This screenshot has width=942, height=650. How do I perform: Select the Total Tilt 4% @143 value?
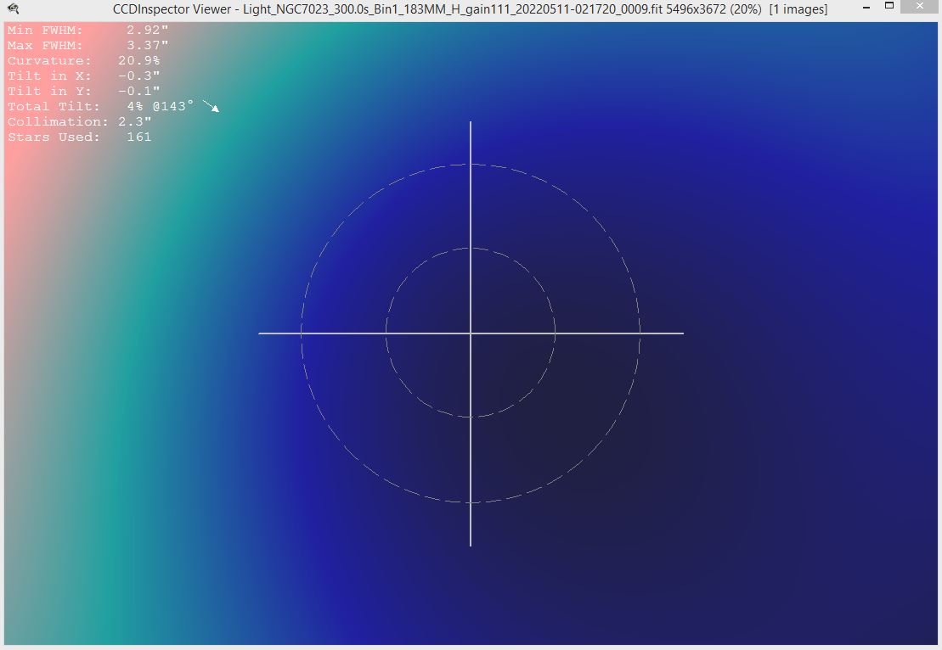pyautogui.click(x=161, y=106)
